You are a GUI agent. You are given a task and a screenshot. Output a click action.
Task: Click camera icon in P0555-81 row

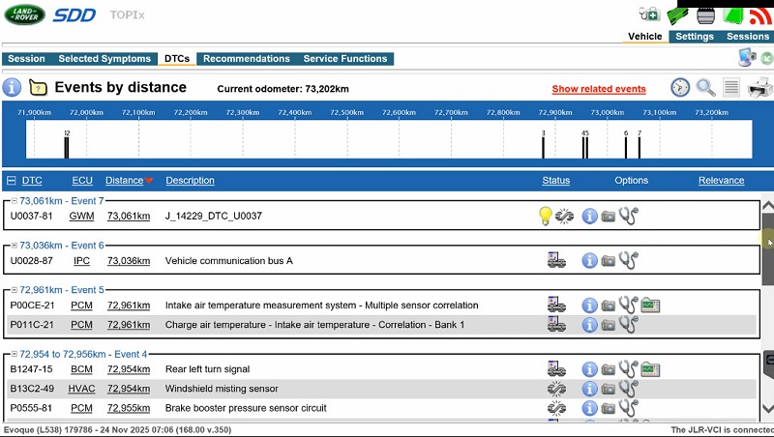609,408
